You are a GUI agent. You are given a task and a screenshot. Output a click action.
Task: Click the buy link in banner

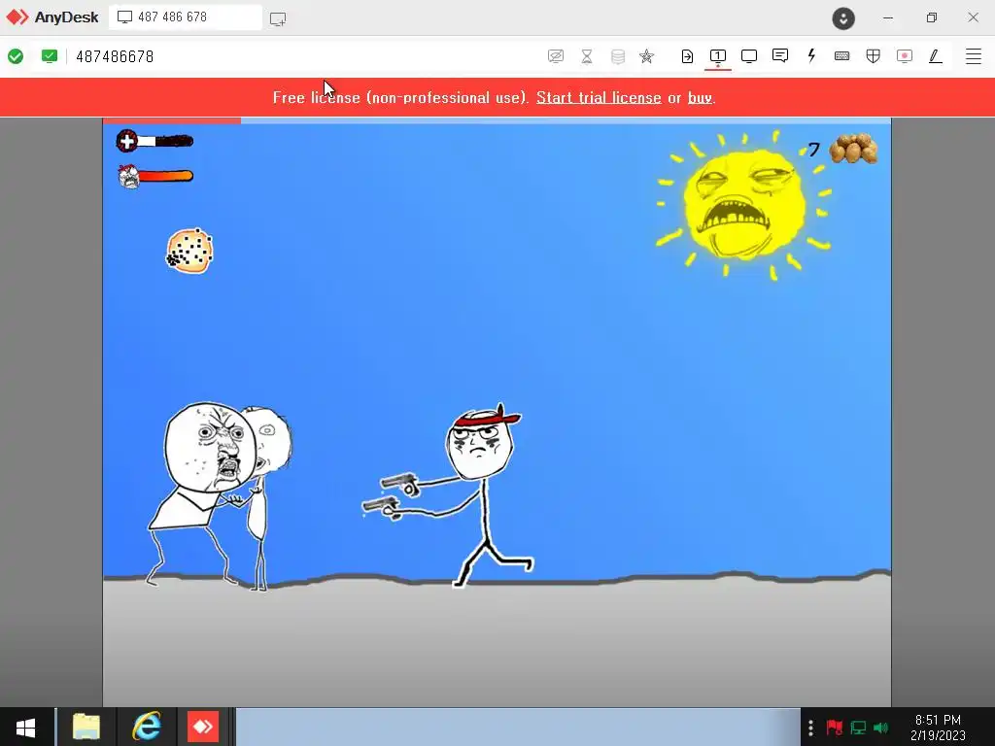pos(700,98)
